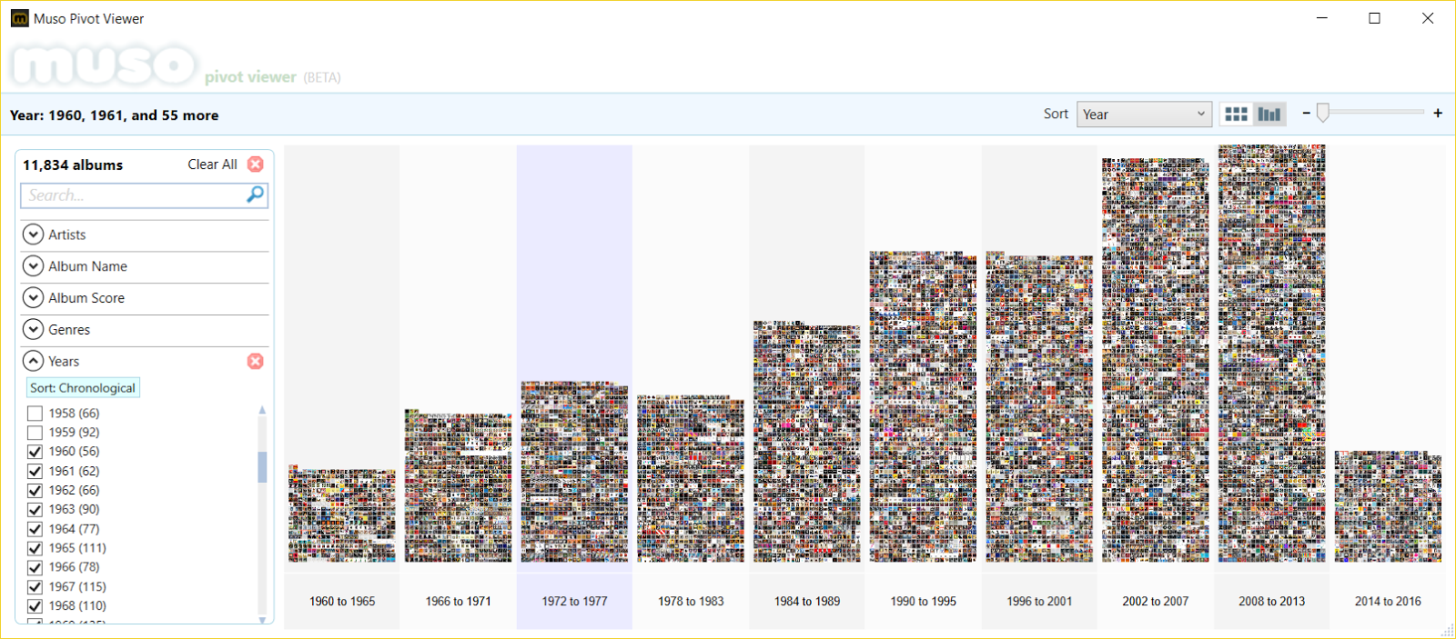Click the search magnifier icon
The height and width of the screenshot is (639, 1456).
tap(256, 195)
